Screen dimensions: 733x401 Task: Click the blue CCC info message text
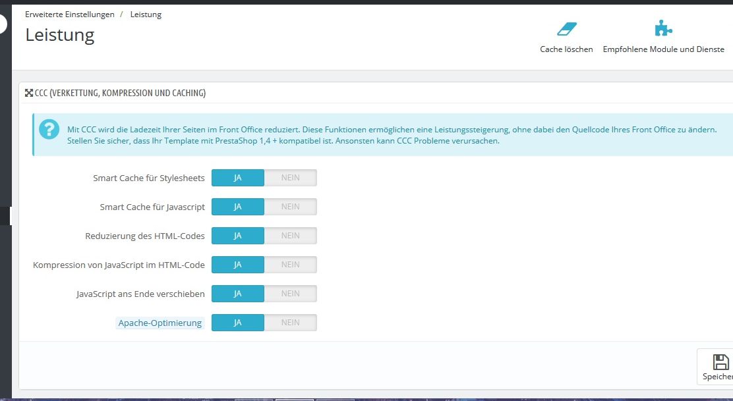click(x=392, y=135)
